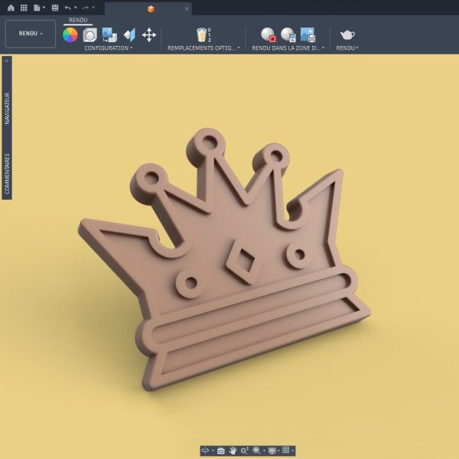Select the Pan hand tool
The width and height of the screenshot is (459, 459).
pos(233,451)
